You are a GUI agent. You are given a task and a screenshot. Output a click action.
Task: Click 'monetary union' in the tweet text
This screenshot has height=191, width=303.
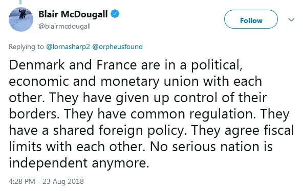tap(150, 82)
